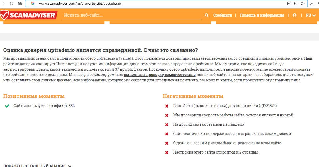The width and height of the screenshot is (319, 167).
Task: Click the browser forward arrow
Action: tap(3, 3)
